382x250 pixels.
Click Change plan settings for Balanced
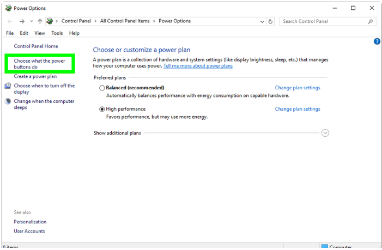[x=298, y=88]
